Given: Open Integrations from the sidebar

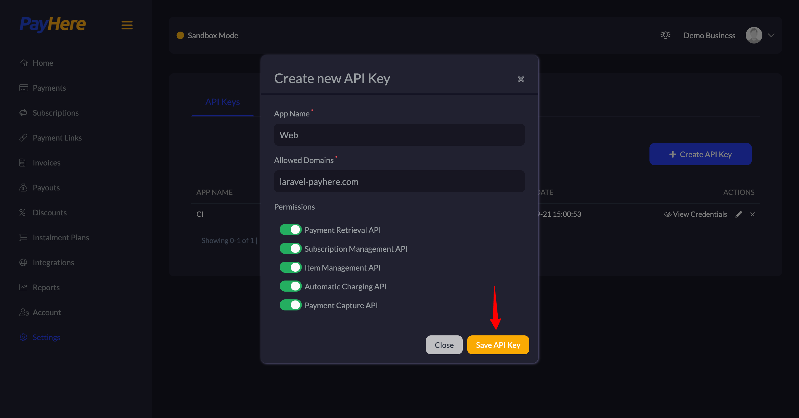Looking at the screenshot, I should [x=53, y=262].
